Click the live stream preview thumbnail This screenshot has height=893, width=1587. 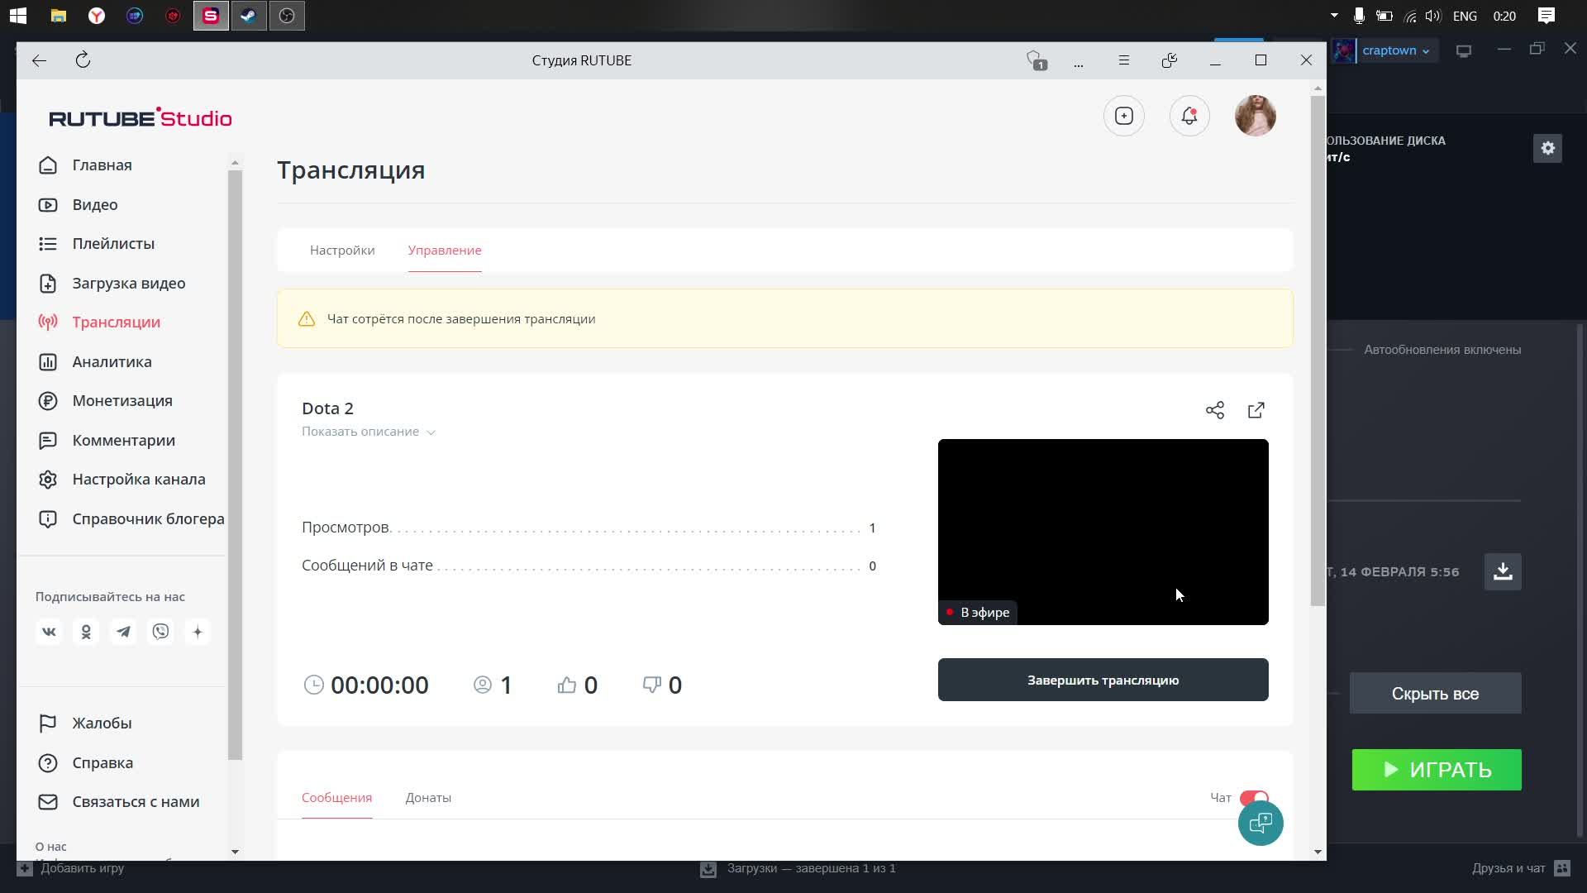click(1103, 532)
